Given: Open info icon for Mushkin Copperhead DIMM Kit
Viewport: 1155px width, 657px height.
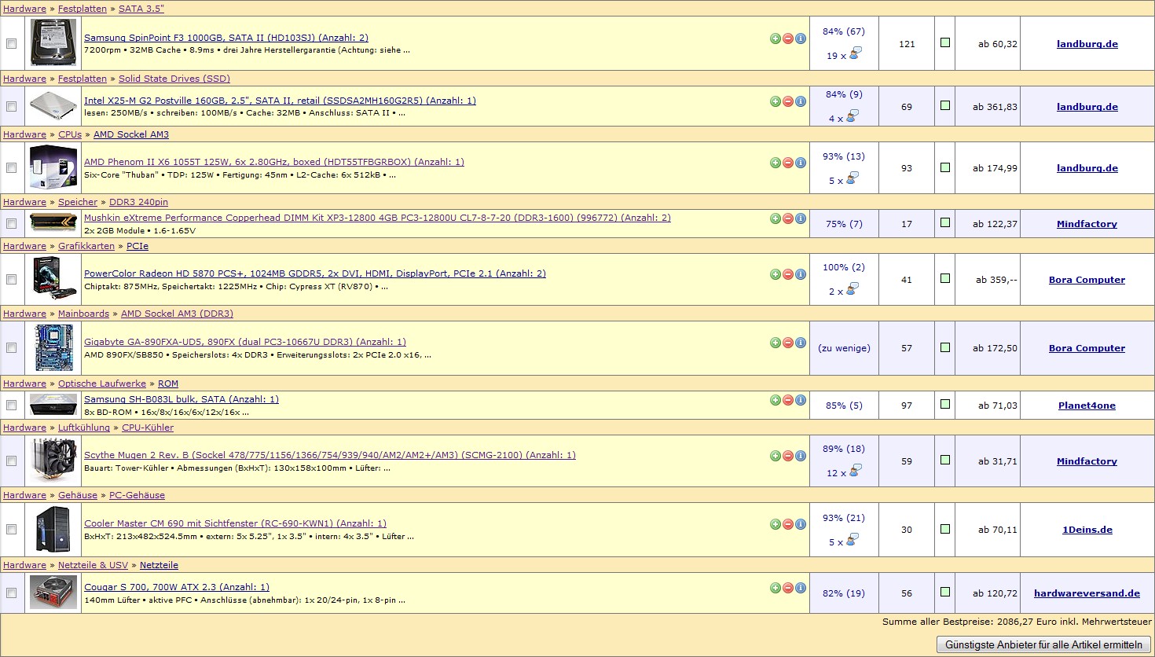Looking at the screenshot, I should click(x=801, y=218).
